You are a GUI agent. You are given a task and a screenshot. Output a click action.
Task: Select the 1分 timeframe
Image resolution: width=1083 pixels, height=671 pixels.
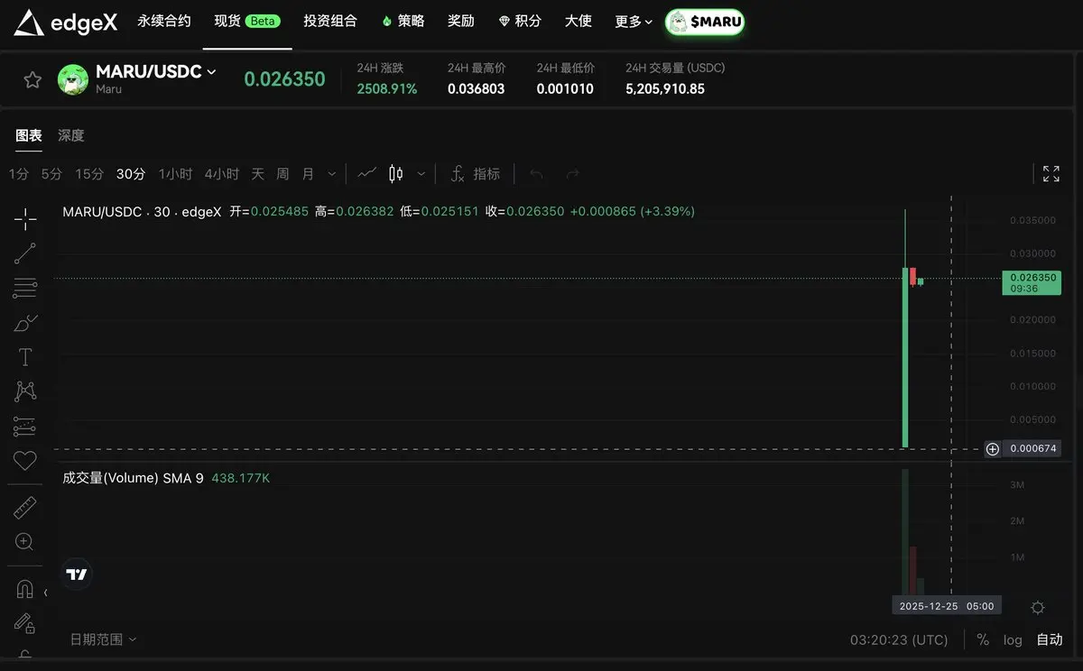pyautogui.click(x=18, y=174)
